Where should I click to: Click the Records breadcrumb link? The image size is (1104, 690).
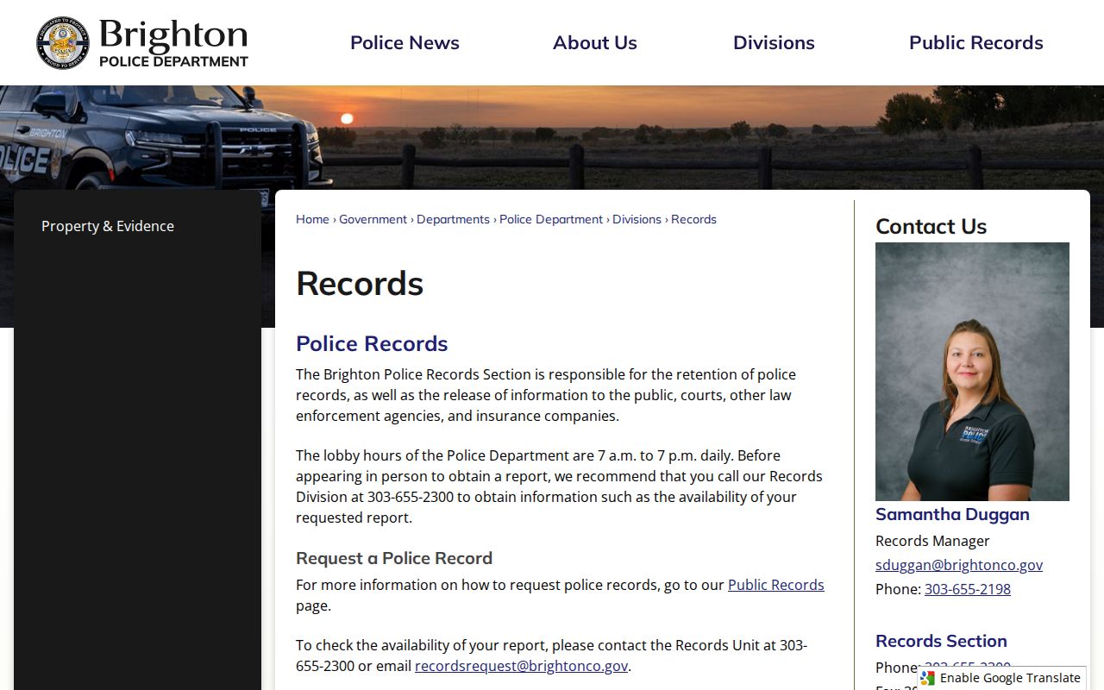coord(693,219)
